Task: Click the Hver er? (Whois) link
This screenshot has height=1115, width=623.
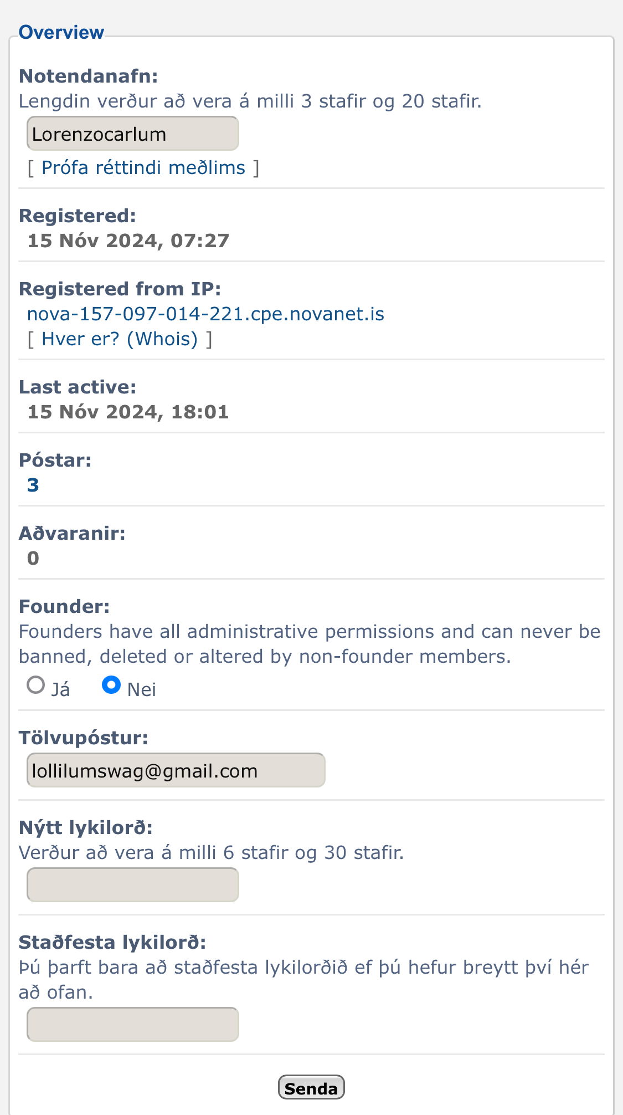Action: (120, 339)
